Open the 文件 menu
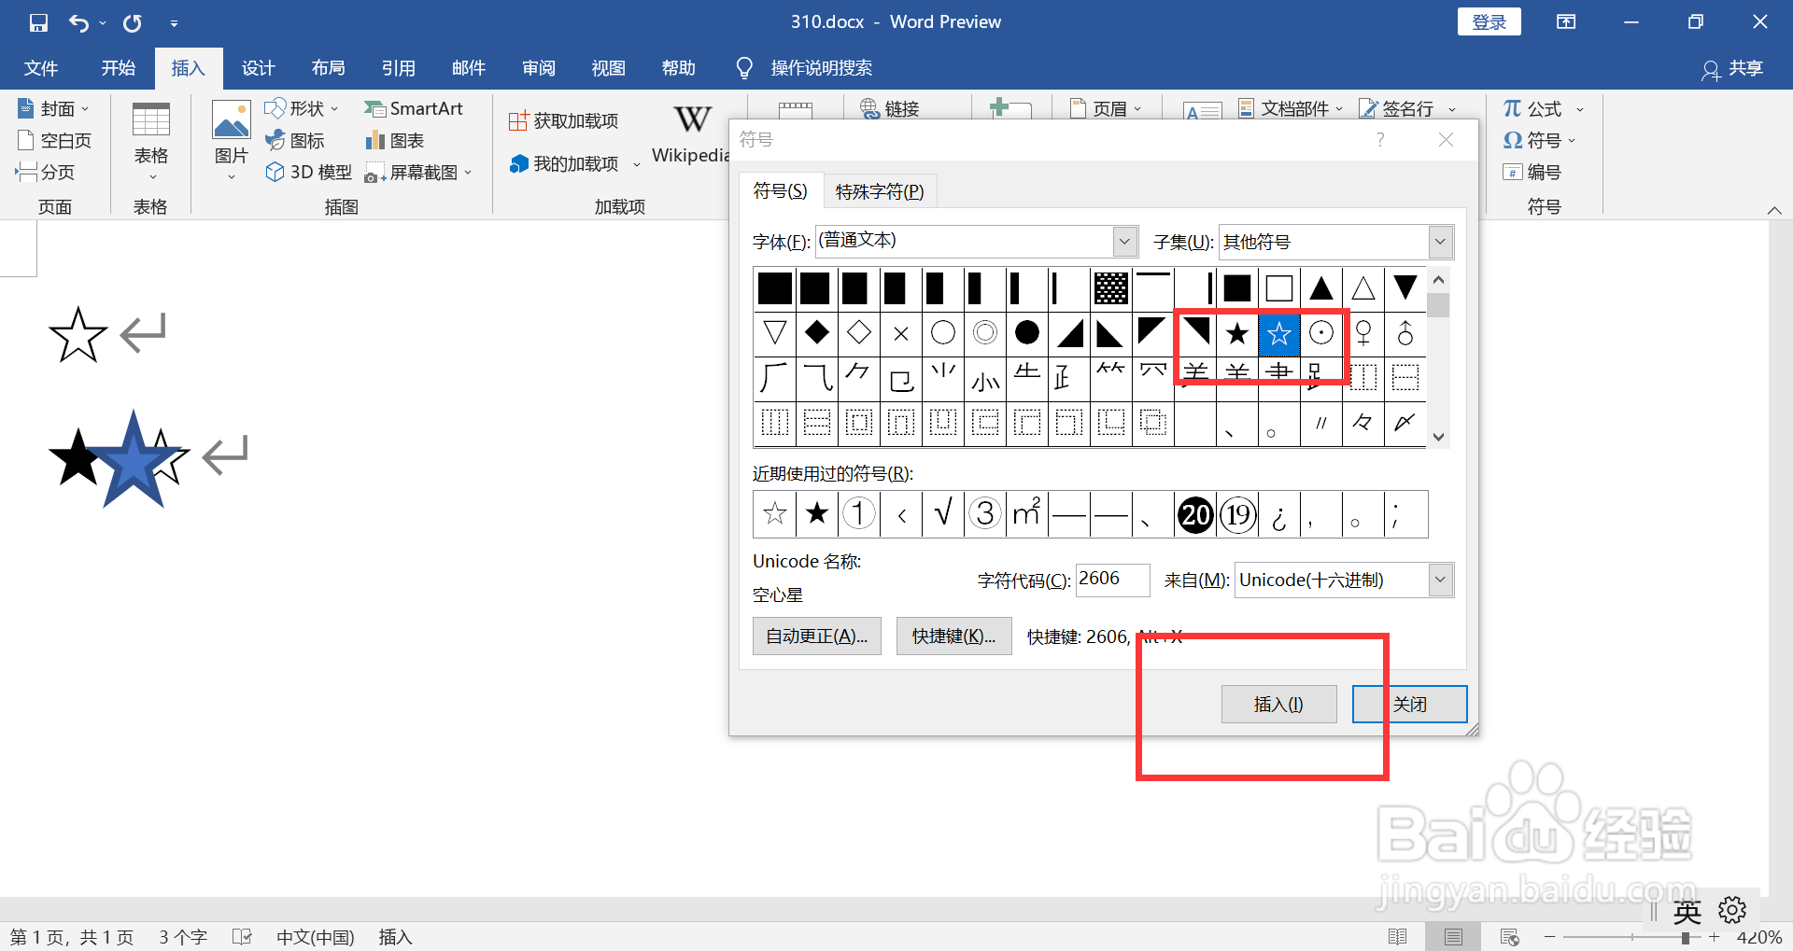The image size is (1793, 951). pyautogui.click(x=40, y=68)
